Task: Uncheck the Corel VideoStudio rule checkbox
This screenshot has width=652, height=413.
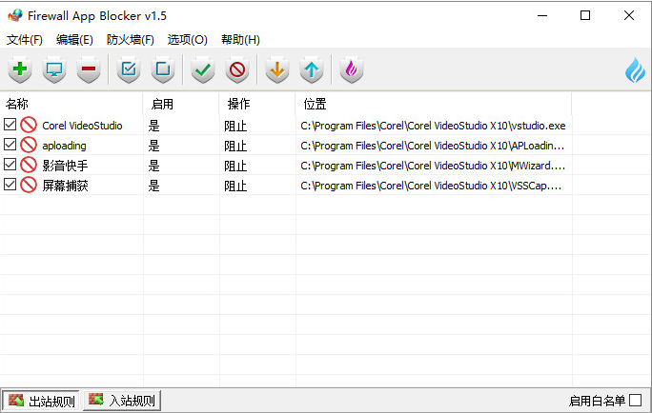Action: point(10,125)
